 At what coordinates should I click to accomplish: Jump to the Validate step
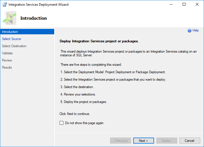(7, 53)
